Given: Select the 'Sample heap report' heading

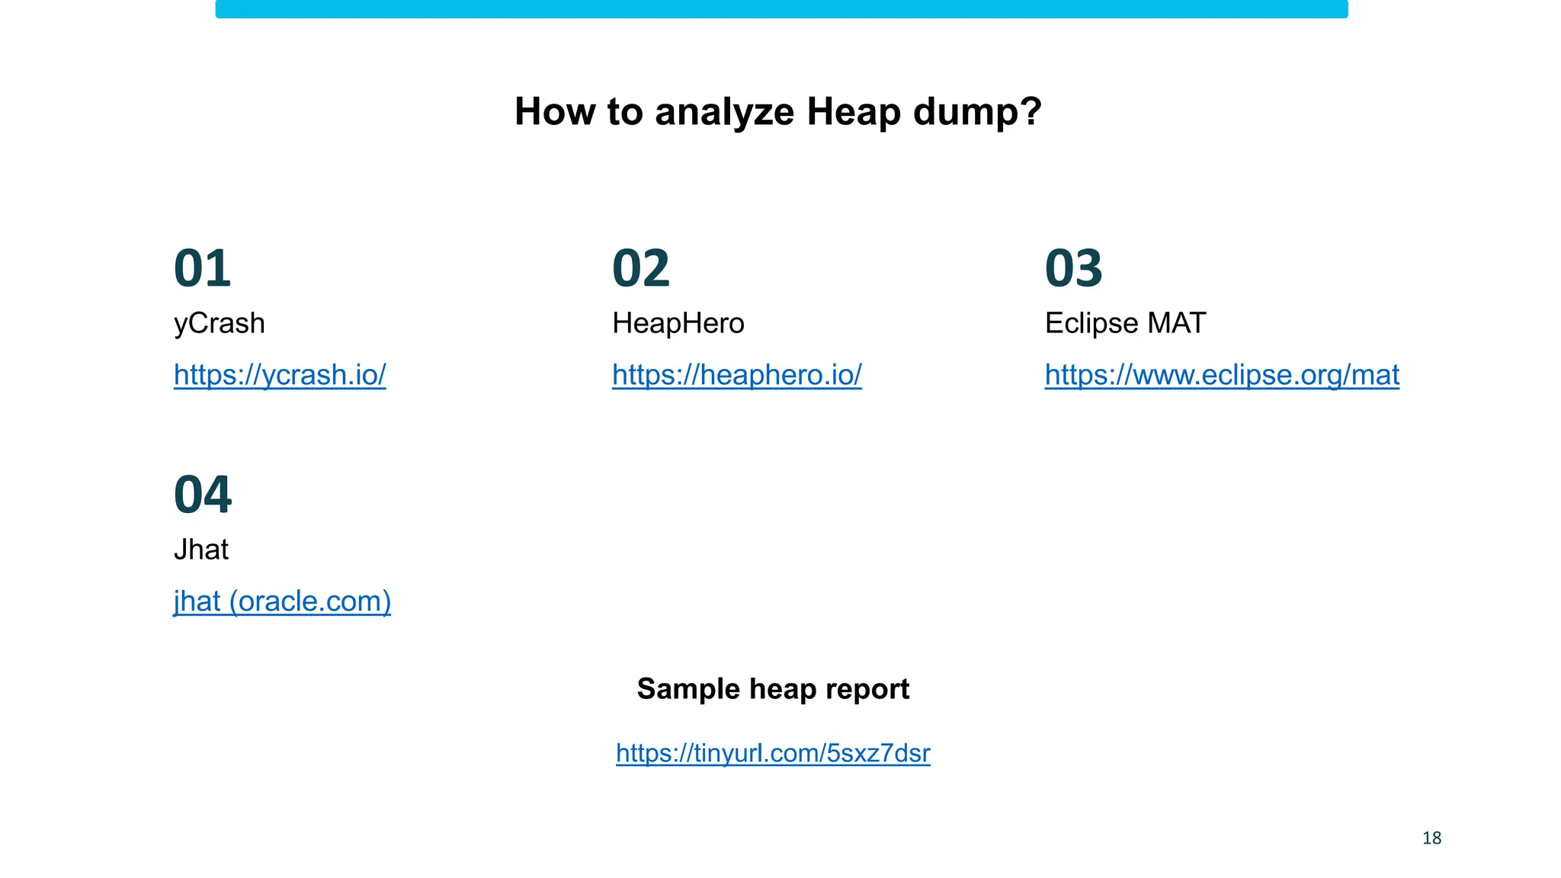Looking at the screenshot, I should click(773, 689).
